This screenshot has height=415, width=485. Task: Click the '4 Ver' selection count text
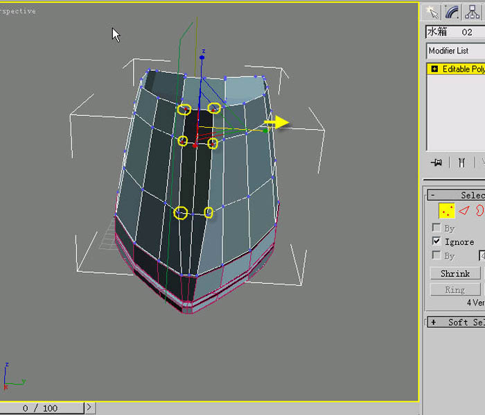(x=476, y=303)
